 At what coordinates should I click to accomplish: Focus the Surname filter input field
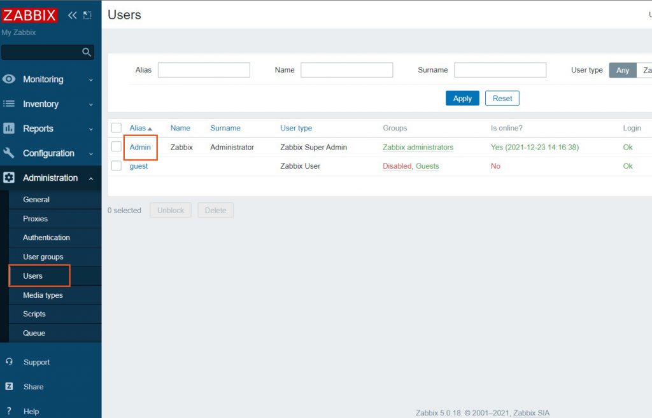point(500,70)
